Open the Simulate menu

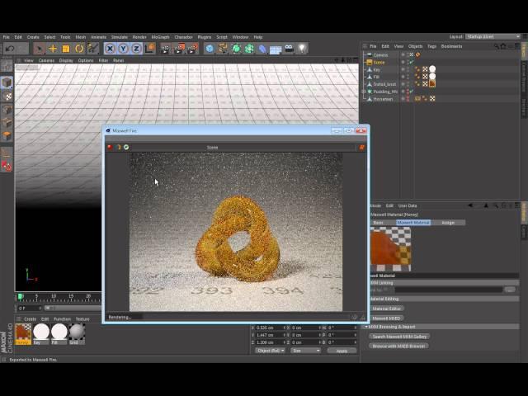pyautogui.click(x=120, y=37)
